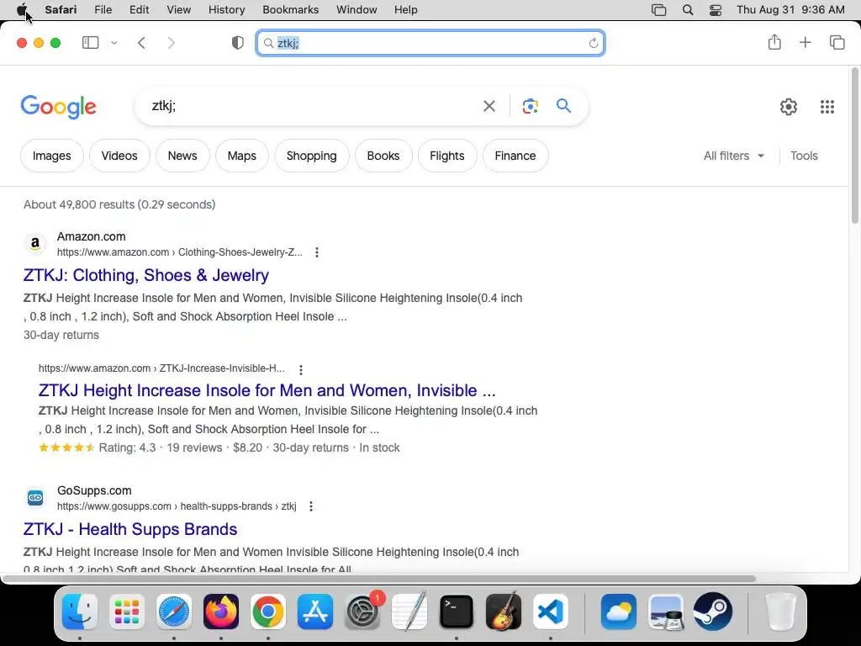Open Visual Studio Code from the Dock

pos(550,612)
